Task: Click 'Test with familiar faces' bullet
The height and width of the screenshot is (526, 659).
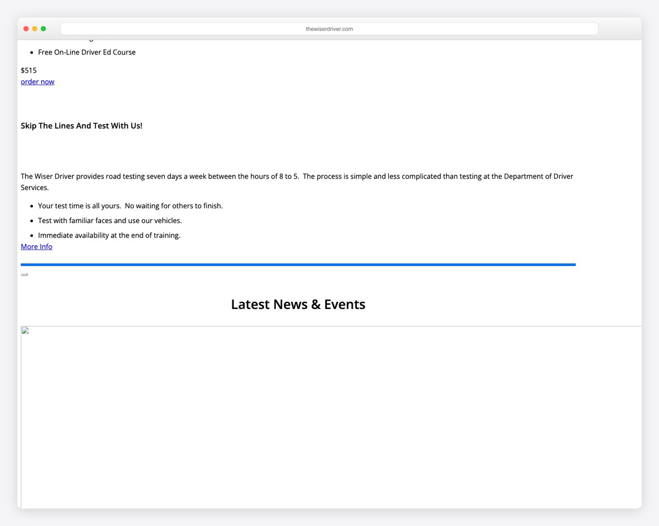Action: [110, 220]
